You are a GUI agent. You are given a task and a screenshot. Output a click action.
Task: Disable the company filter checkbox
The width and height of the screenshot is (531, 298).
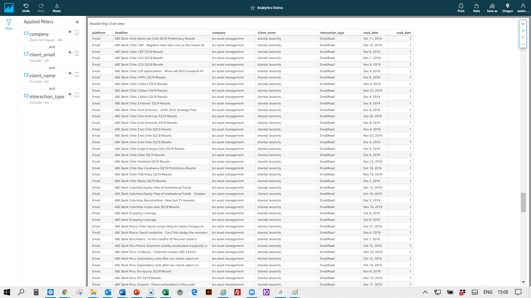click(77, 33)
